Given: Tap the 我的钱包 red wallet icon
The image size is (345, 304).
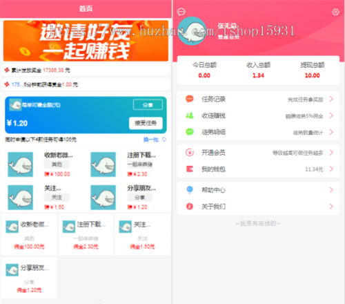Looking at the screenshot, I should point(190,169).
